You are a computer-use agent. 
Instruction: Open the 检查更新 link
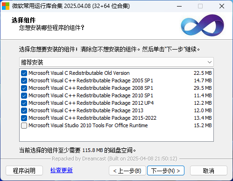click(62, 170)
